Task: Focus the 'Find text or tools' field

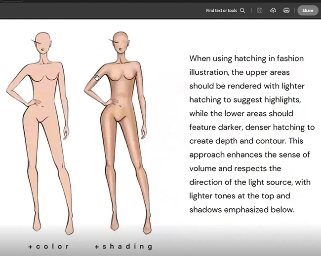Action: tap(221, 10)
